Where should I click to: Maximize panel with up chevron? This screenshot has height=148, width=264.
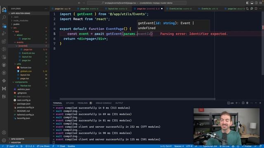(x=256, y=103)
